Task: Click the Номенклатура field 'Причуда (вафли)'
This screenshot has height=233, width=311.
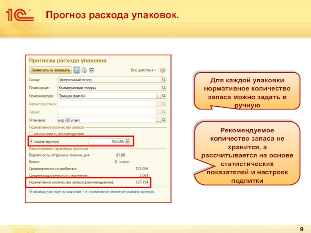Action: click(107, 96)
